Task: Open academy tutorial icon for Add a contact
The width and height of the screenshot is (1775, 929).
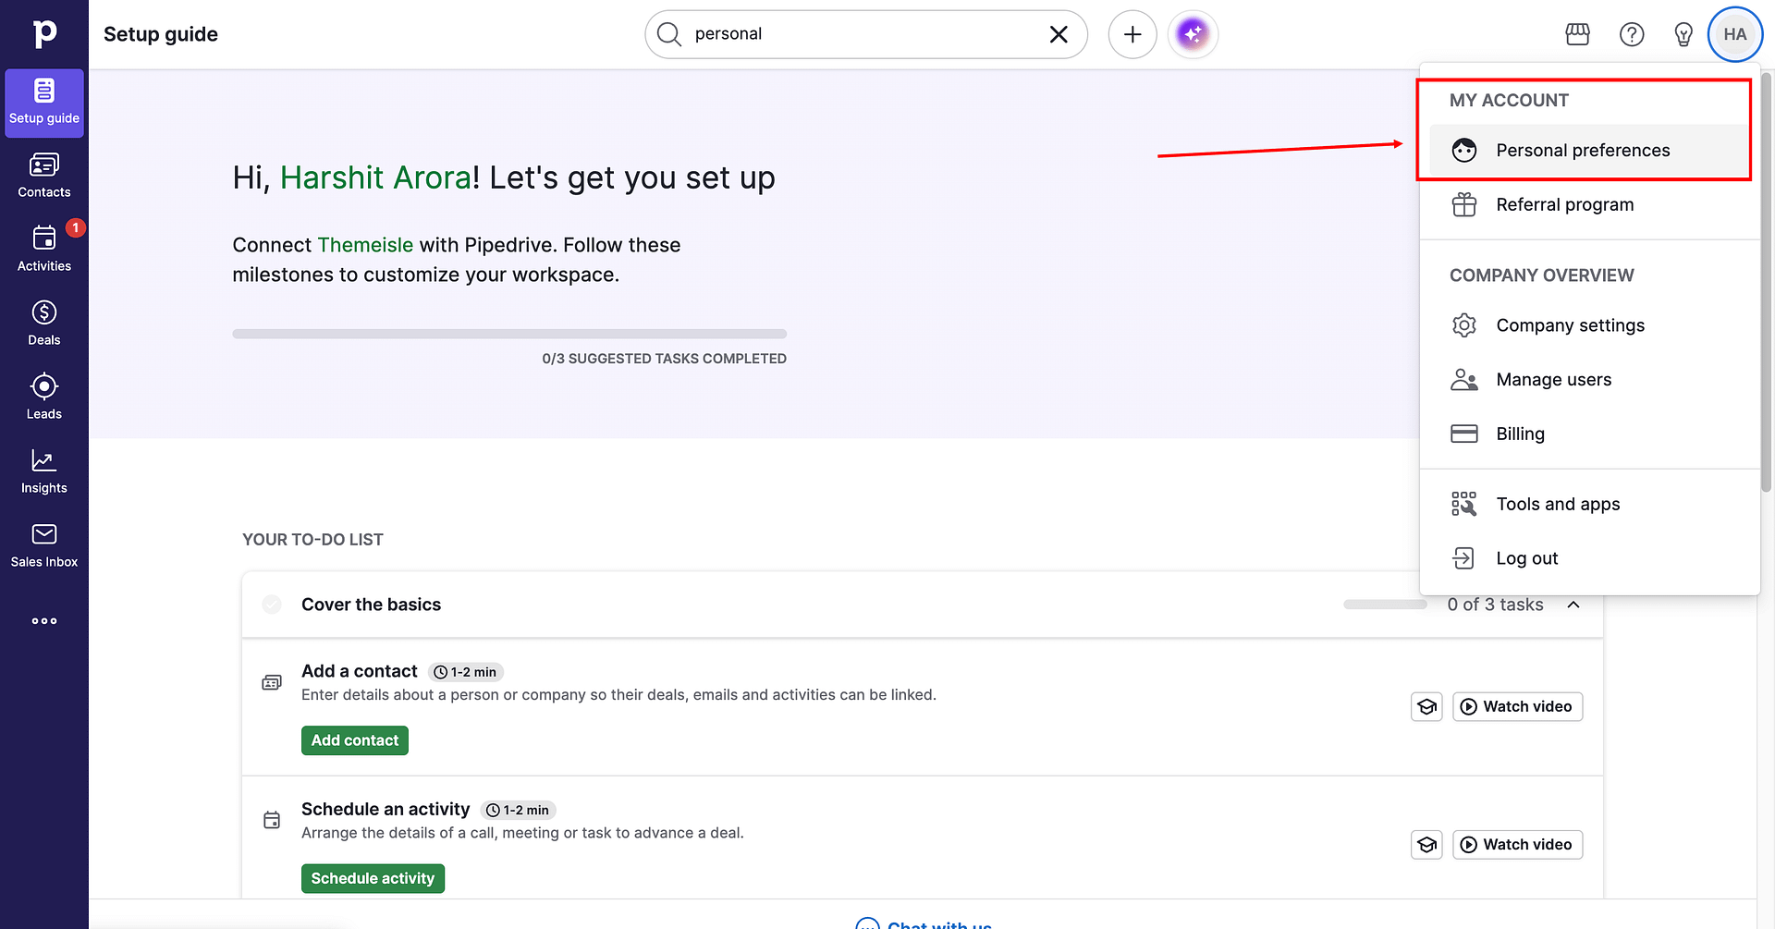Action: 1426,706
